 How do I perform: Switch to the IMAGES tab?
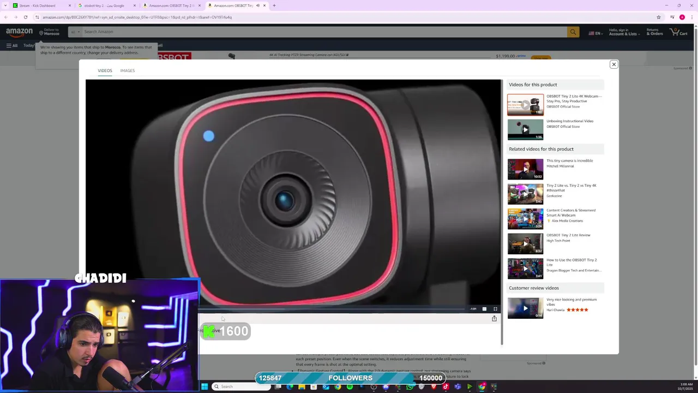pyautogui.click(x=127, y=70)
